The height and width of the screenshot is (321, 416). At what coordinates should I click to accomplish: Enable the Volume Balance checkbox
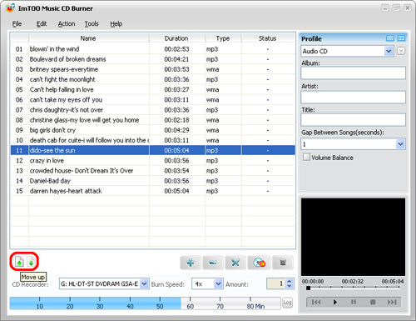coord(306,157)
